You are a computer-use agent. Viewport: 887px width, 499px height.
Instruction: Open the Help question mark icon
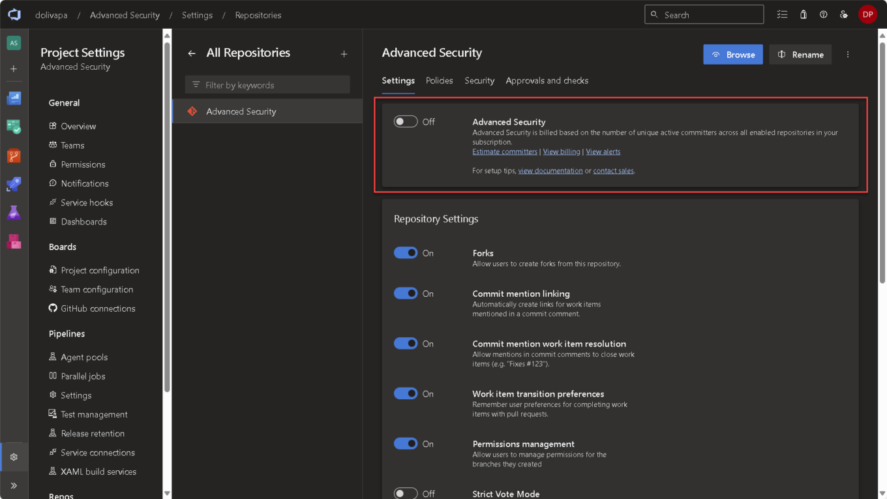[x=823, y=14]
